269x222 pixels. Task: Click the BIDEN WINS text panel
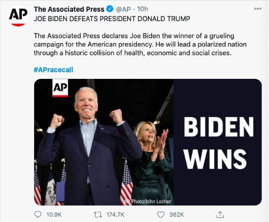pos(218,142)
